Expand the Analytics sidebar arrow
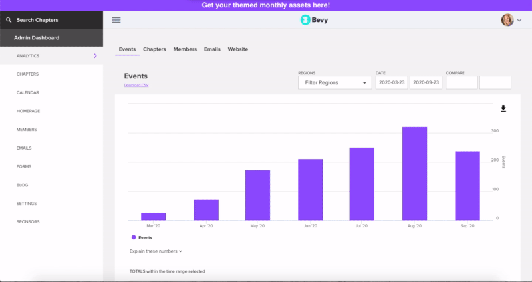 click(x=95, y=56)
